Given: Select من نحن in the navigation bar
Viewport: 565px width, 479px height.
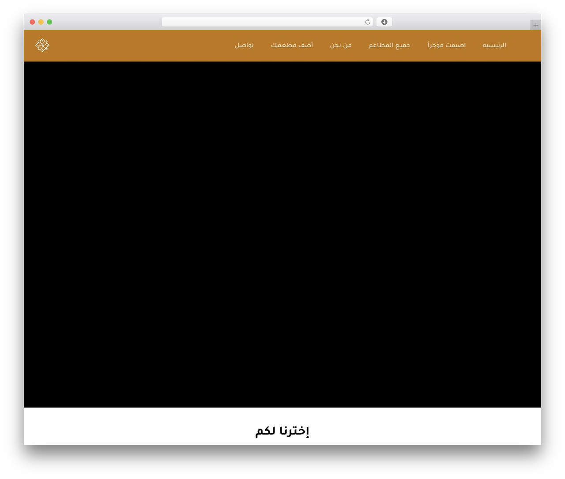Looking at the screenshot, I should 341,45.
